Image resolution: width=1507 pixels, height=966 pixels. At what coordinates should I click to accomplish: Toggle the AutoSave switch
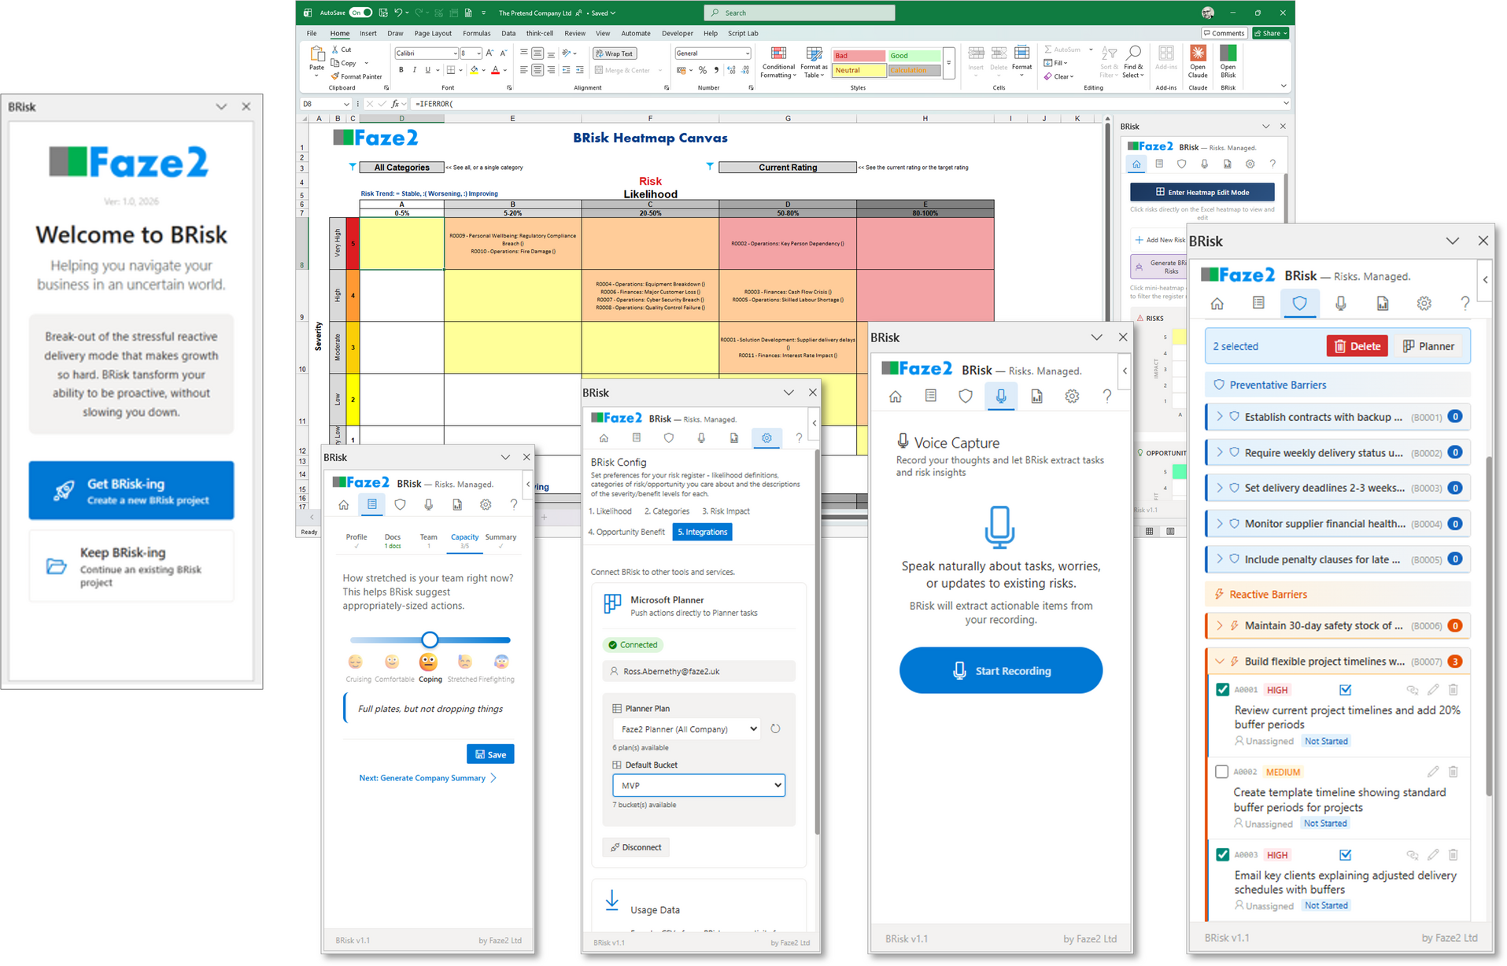360,13
